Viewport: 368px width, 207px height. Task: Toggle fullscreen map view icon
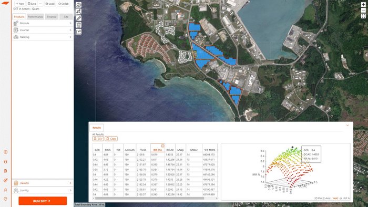coord(363,16)
